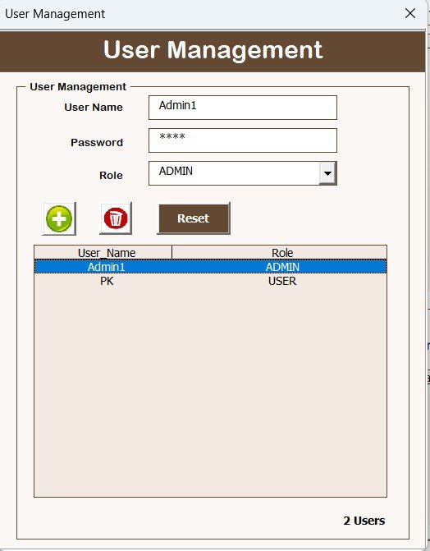Image resolution: width=430 pixels, height=551 pixels.
Task: Select the PK user in the list
Action: pyautogui.click(x=107, y=281)
